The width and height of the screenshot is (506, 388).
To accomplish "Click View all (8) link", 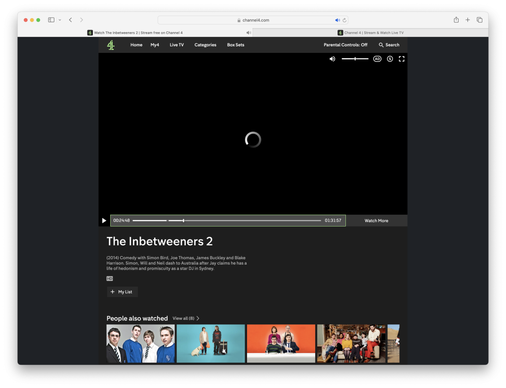I will (x=186, y=318).
